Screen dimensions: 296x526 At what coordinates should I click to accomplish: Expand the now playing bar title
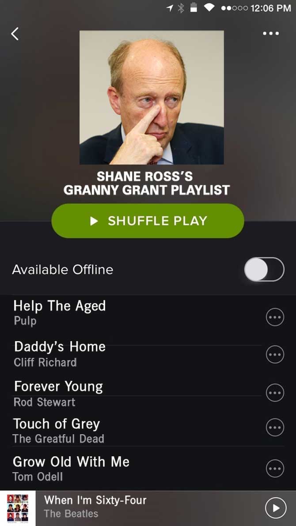tap(95, 500)
